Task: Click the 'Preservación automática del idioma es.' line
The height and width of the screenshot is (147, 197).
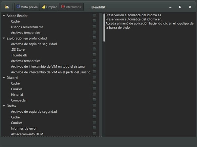Action: point(134,15)
